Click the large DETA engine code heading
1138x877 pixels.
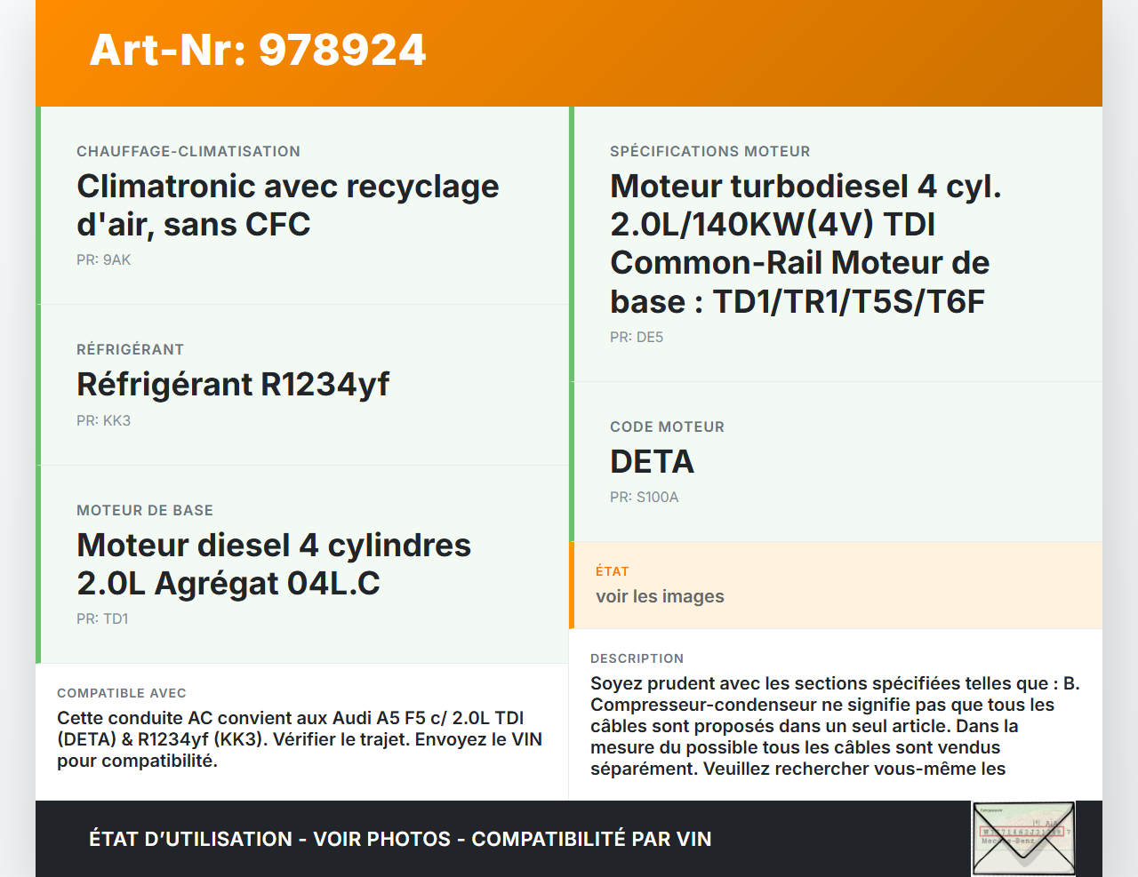click(652, 462)
